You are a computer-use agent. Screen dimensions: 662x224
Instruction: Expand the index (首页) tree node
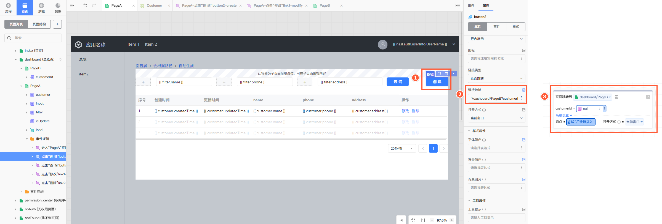(x=15, y=51)
